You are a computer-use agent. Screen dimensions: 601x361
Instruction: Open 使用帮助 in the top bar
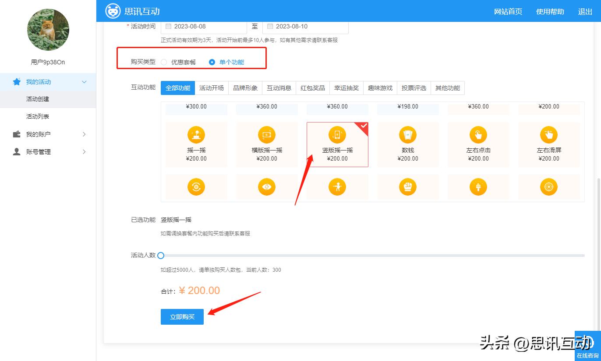point(550,12)
